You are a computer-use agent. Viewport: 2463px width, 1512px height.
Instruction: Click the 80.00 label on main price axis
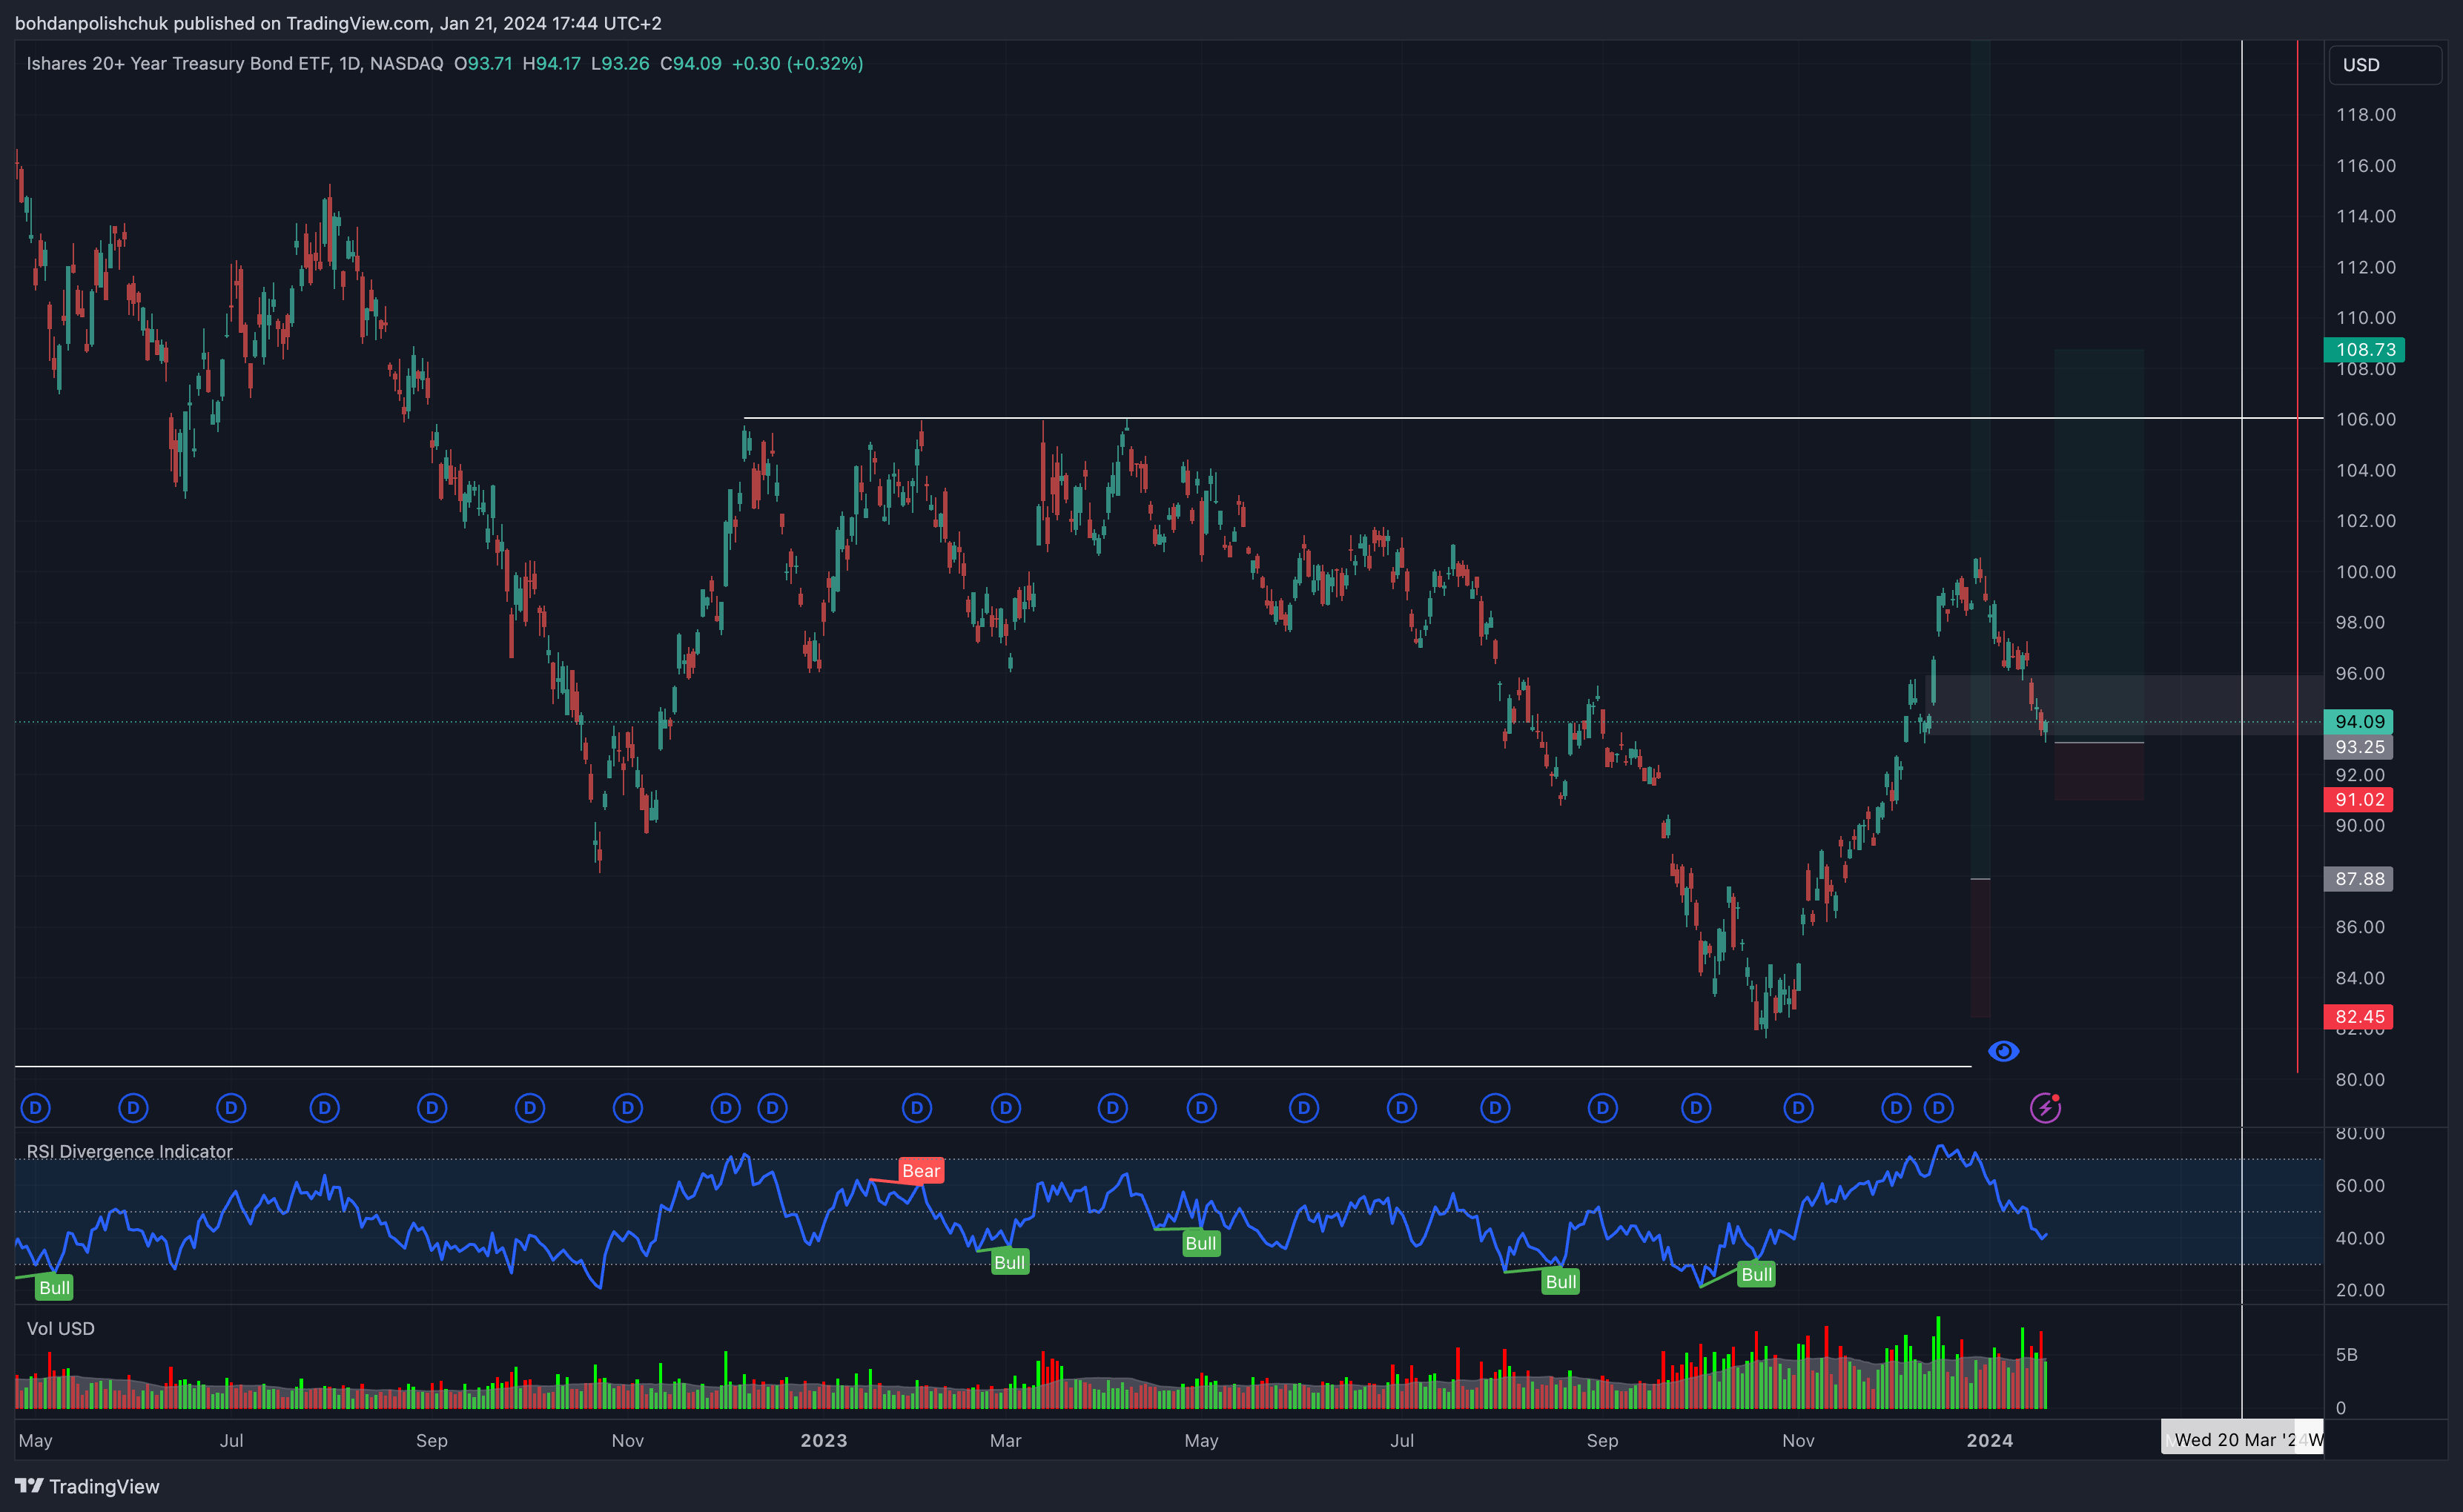(2360, 1080)
